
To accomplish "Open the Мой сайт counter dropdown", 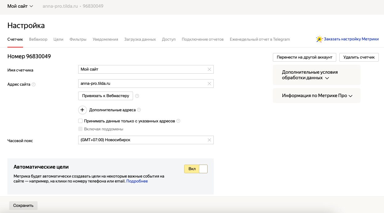I will (x=20, y=6).
